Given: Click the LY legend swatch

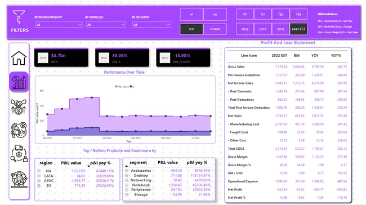Looking at the screenshot, I should pos(131,87).
